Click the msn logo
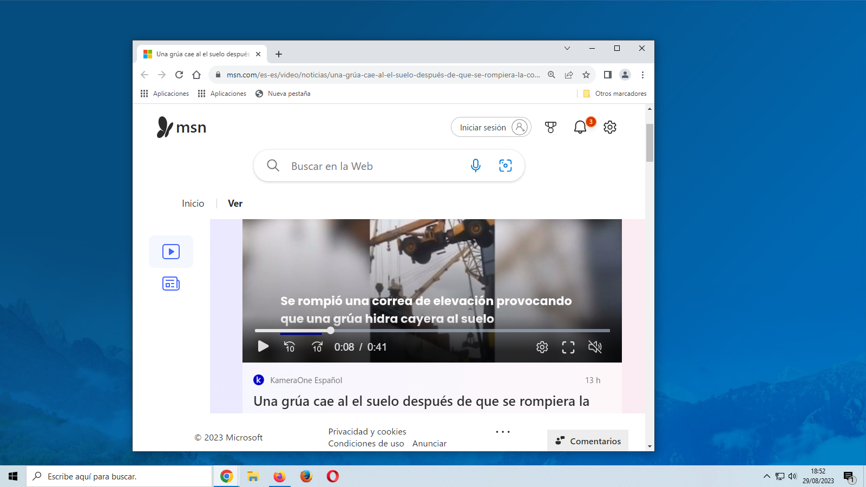This screenshot has width=866, height=487. (181, 127)
